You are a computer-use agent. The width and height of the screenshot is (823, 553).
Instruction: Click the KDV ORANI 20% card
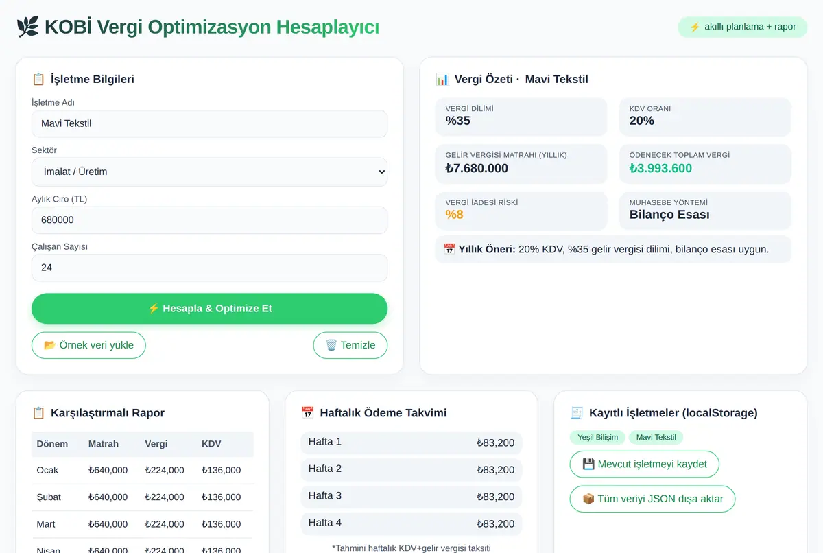point(705,117)
